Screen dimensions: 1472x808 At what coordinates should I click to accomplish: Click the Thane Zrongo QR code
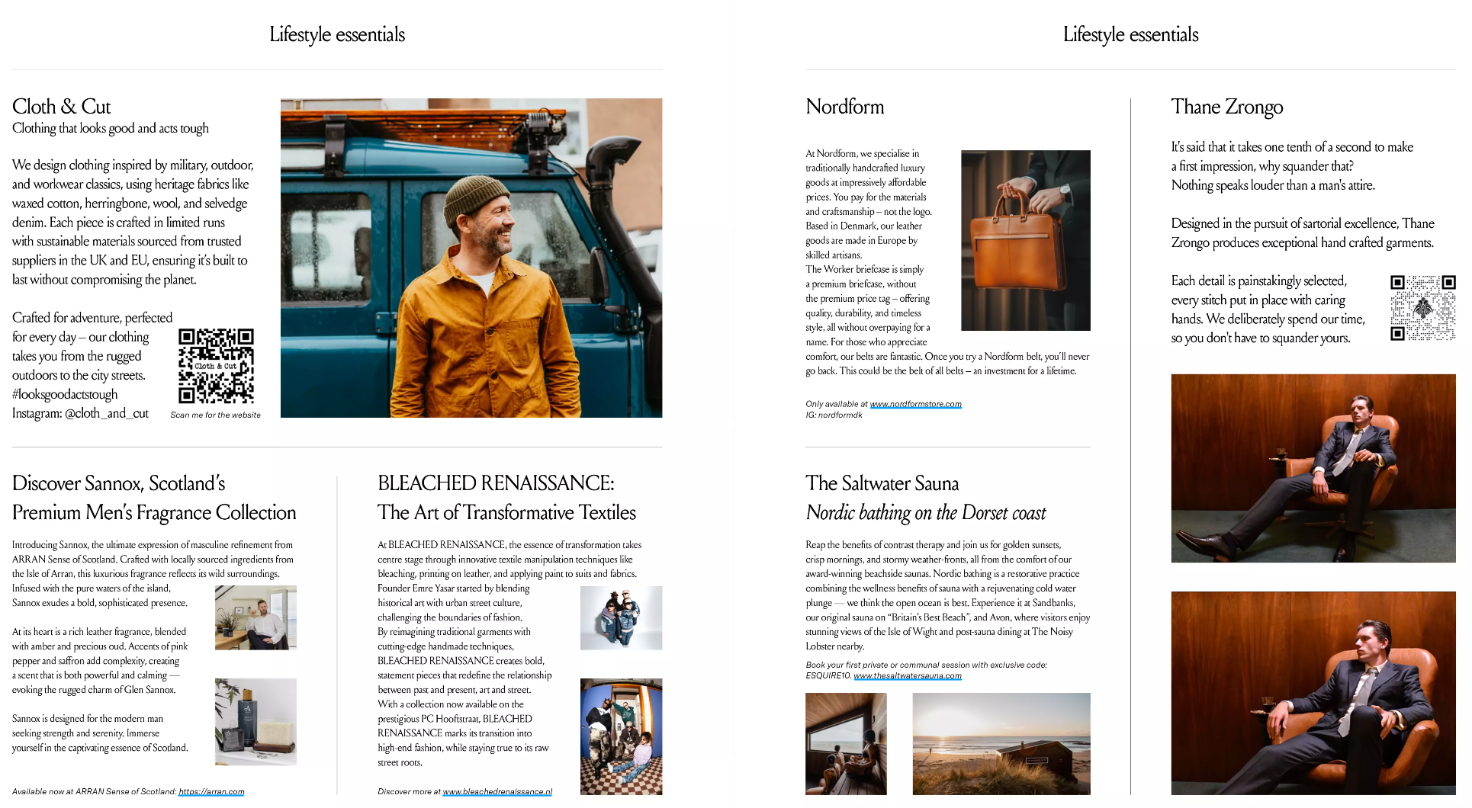(x=1422, y=308)
